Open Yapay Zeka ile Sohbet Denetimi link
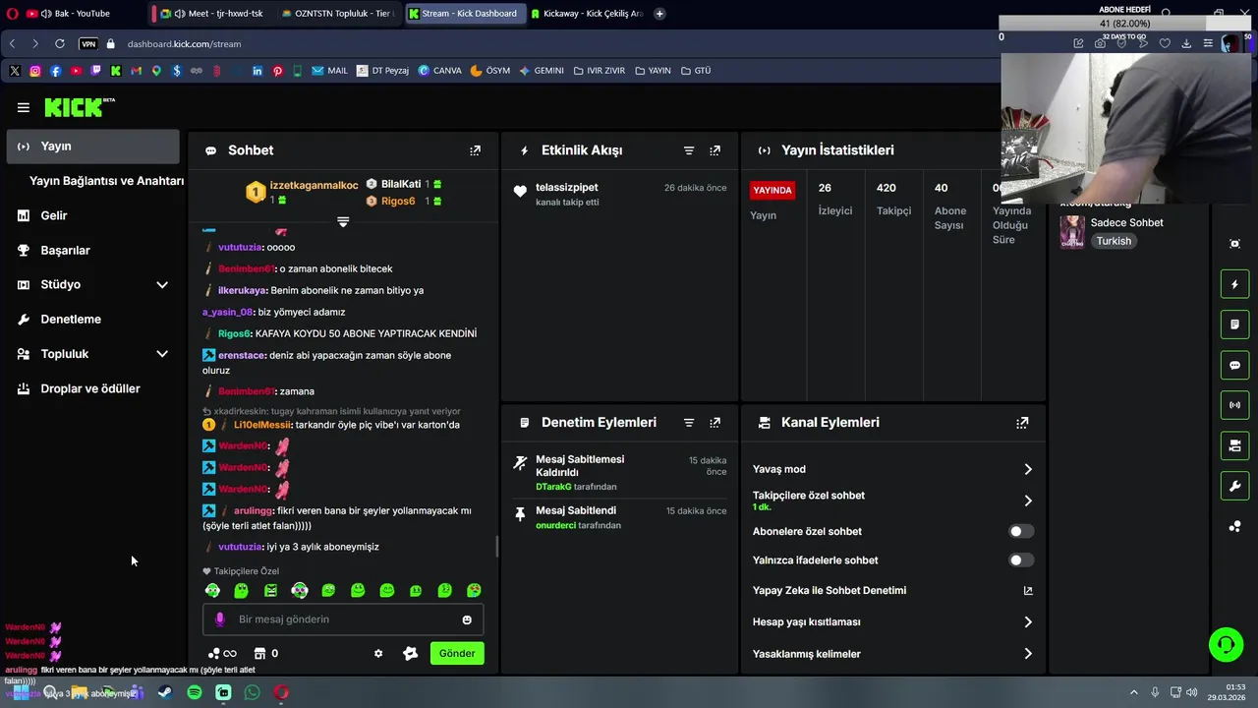Screen dimensions: 1258x708 click(892, 591)
